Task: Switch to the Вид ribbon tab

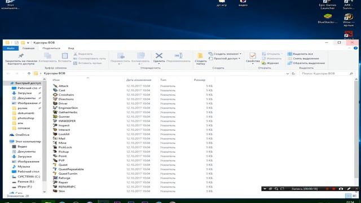Action: click(x=71, y=48)
